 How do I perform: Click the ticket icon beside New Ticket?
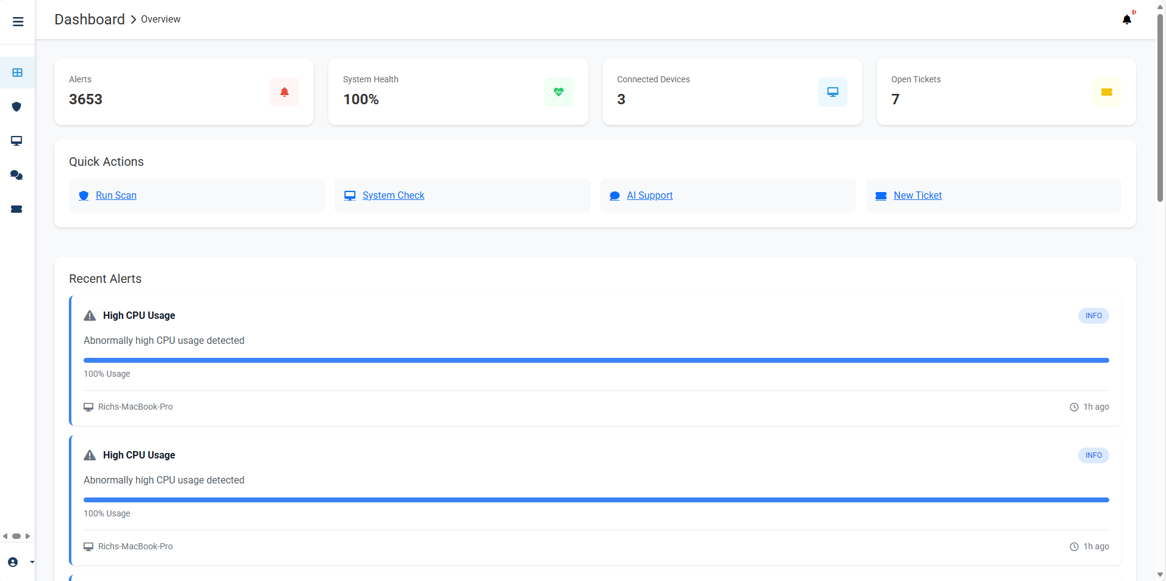(x=881, y=196)
